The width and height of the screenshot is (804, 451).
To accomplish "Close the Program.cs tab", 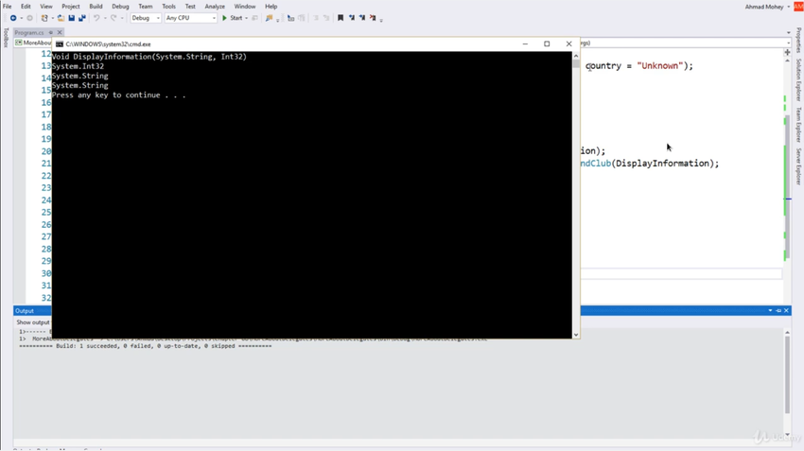I will (x=60, y=32).
